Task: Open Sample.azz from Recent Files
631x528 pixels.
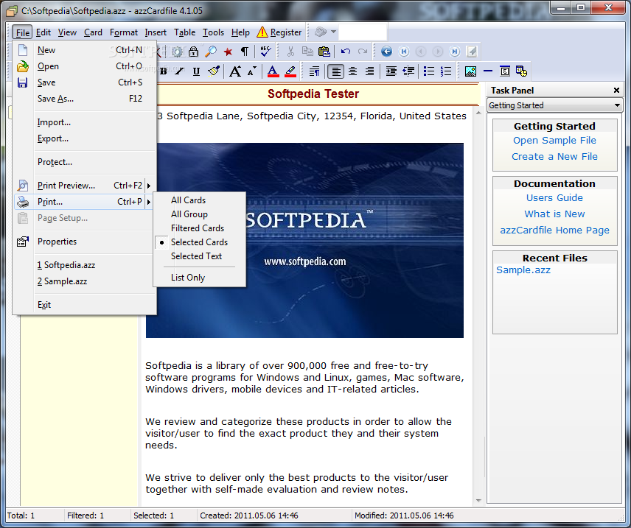Action: 523,270
